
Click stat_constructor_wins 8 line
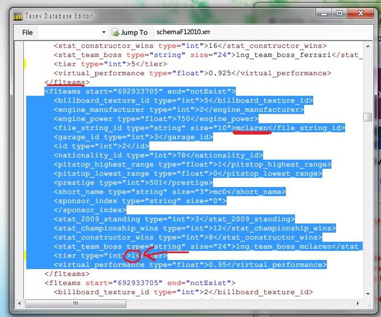188,237
